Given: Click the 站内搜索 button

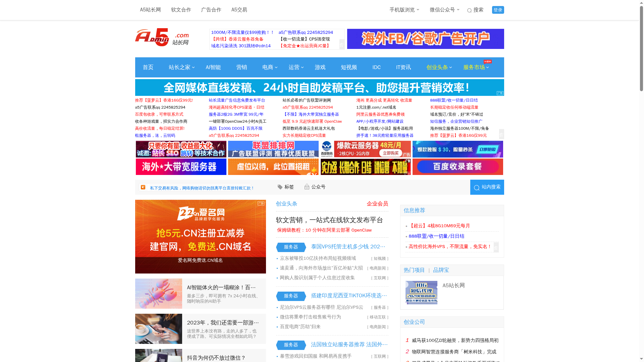Looking at the screenshot, I should [x=487, y=187].
